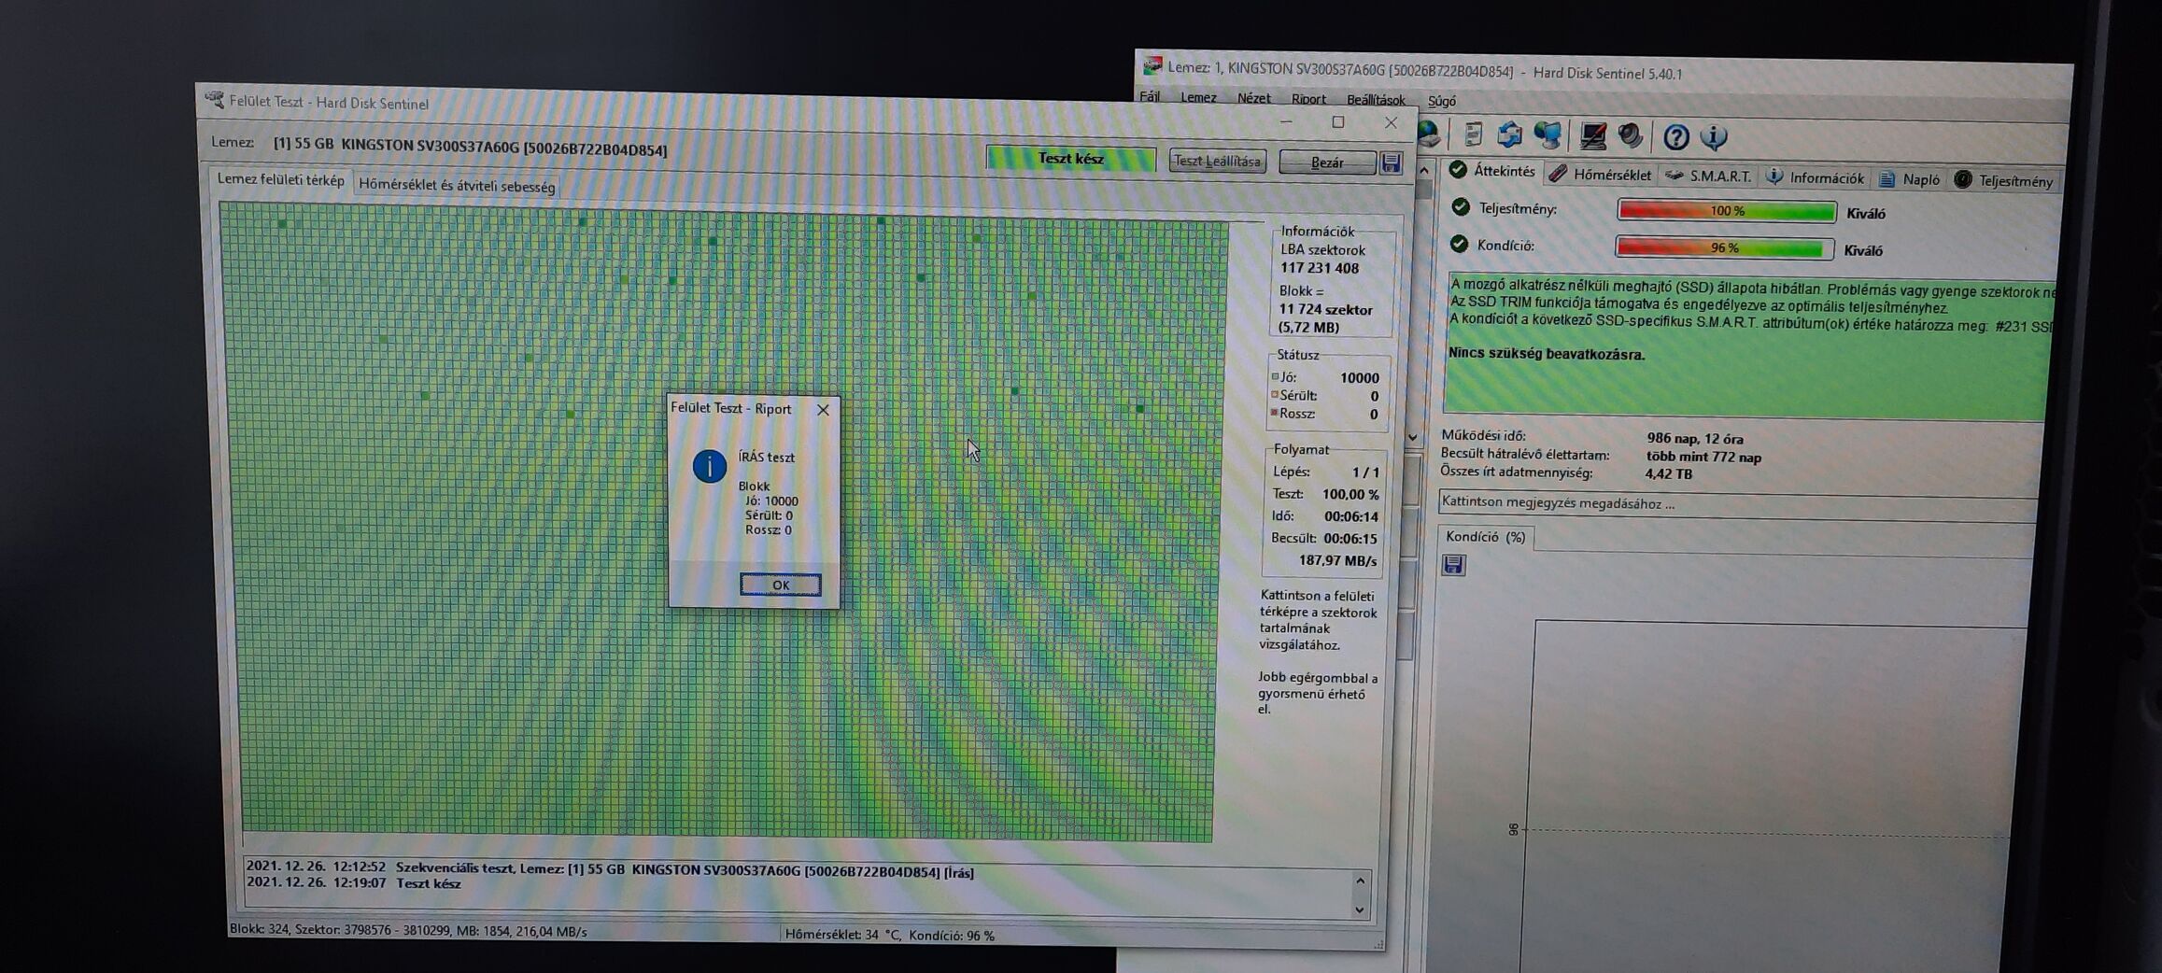Click estimated time '00:06:15'
This screenshot has height=973, width=2162.
[x=1349, y=539]
